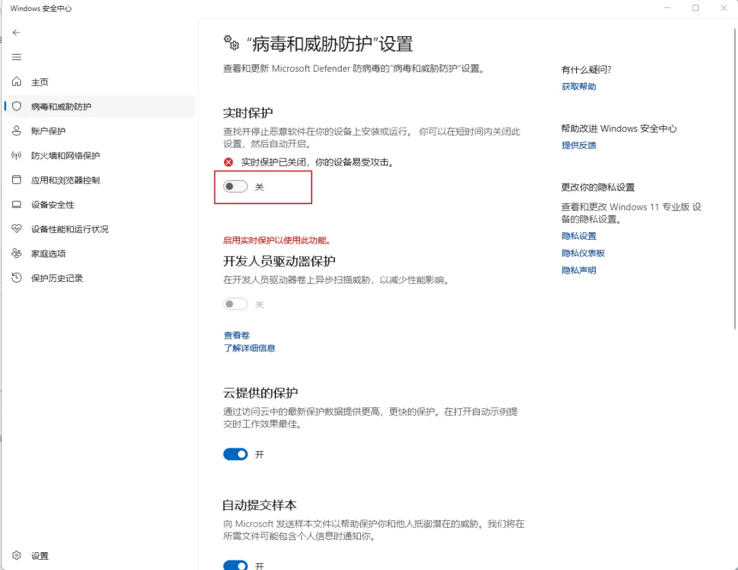Open the 隐私设置 link
The width and height of the screenshot is (738, 570).
pos(579,236)
